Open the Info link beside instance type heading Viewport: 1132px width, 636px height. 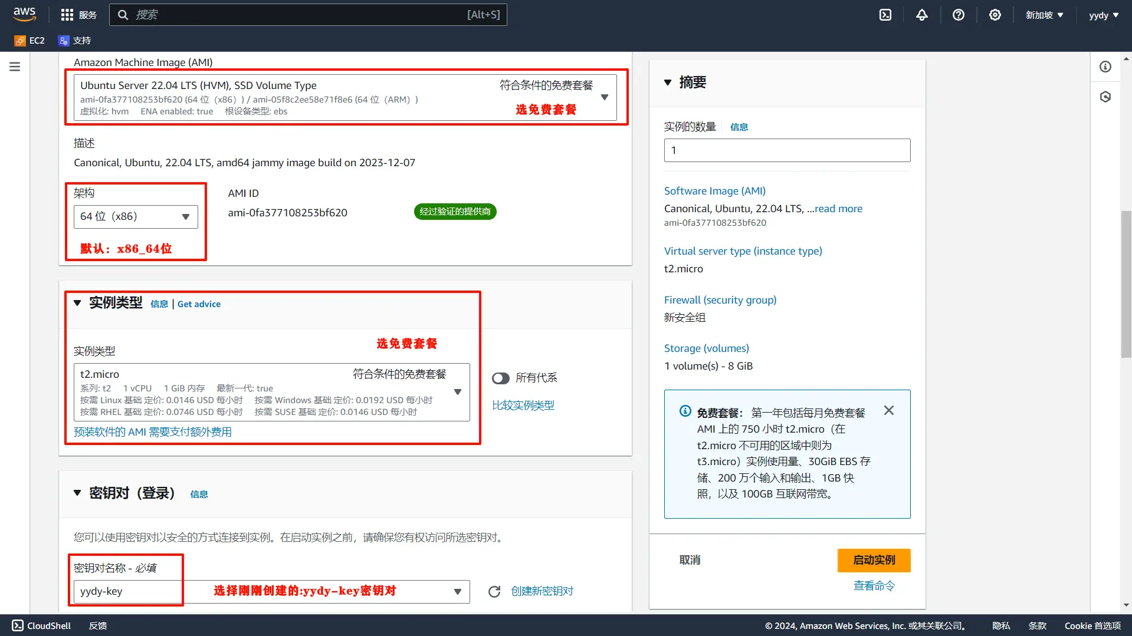(x=159, y=304)
